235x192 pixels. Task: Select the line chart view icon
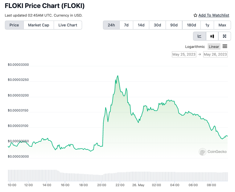pyautogui.click(x=200, y=36)
